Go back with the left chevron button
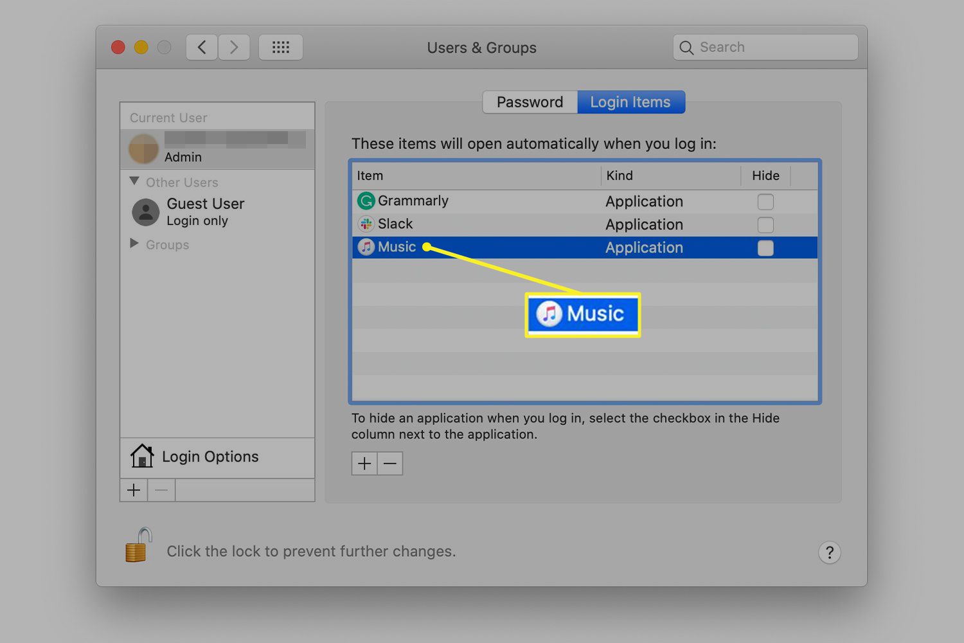Image resolution: width=964 pixels, height=643 pixels. pos(202,48)
